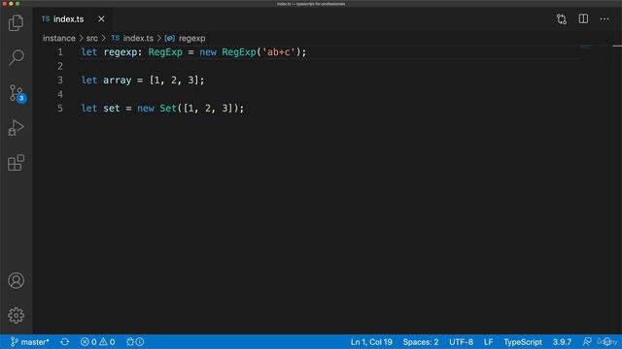
Task: Open the Extensions view
Action: pyautogui.click(x=16, y=163)
